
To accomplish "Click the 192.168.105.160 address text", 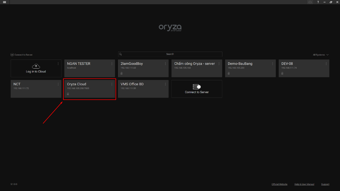I will pyautogui.click(x=182, y=68).
